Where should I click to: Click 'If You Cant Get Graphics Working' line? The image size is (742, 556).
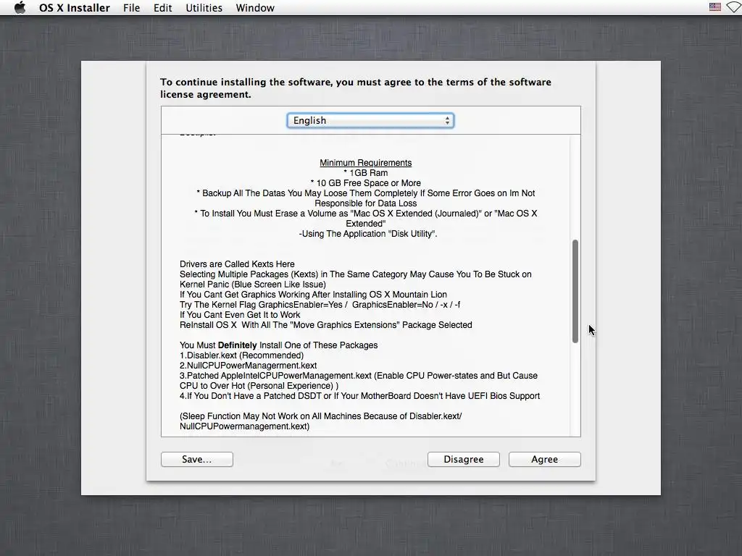313,295
